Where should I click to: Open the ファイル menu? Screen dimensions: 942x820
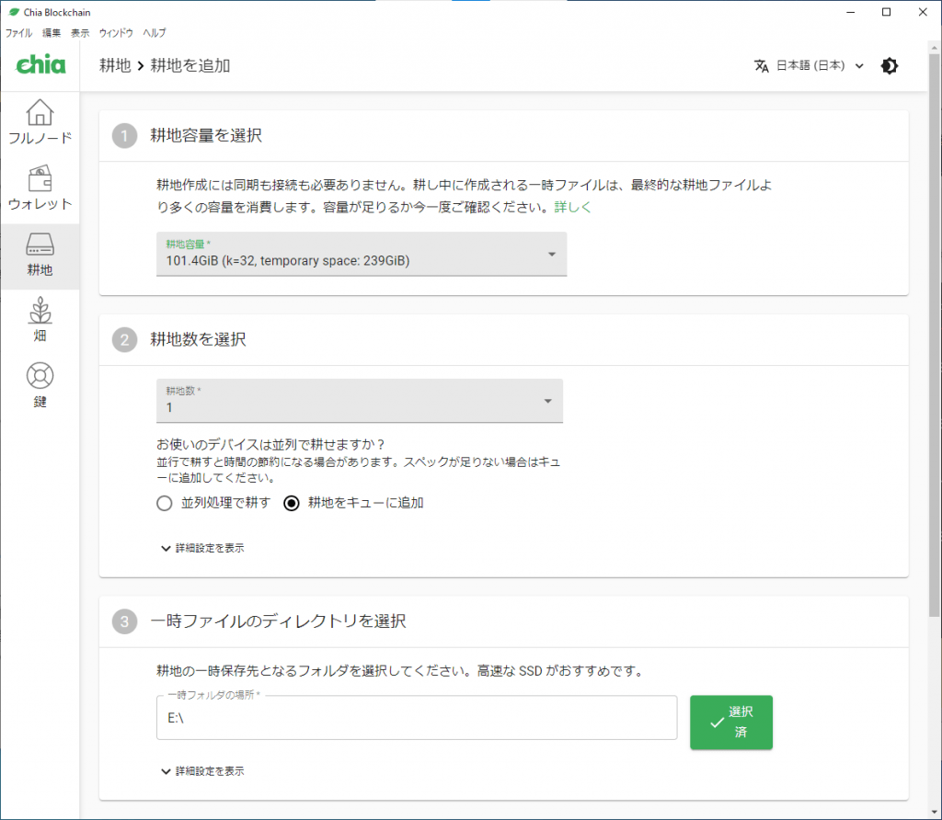pyautogui.click(x=18, y=32)
